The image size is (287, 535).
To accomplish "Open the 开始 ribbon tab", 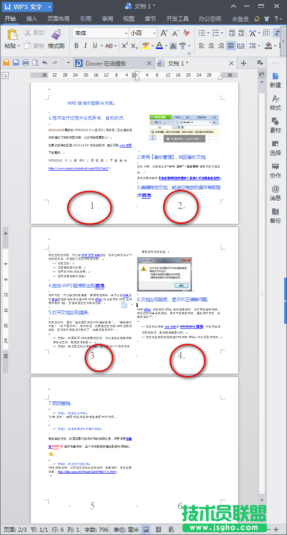I will point(10,19).
